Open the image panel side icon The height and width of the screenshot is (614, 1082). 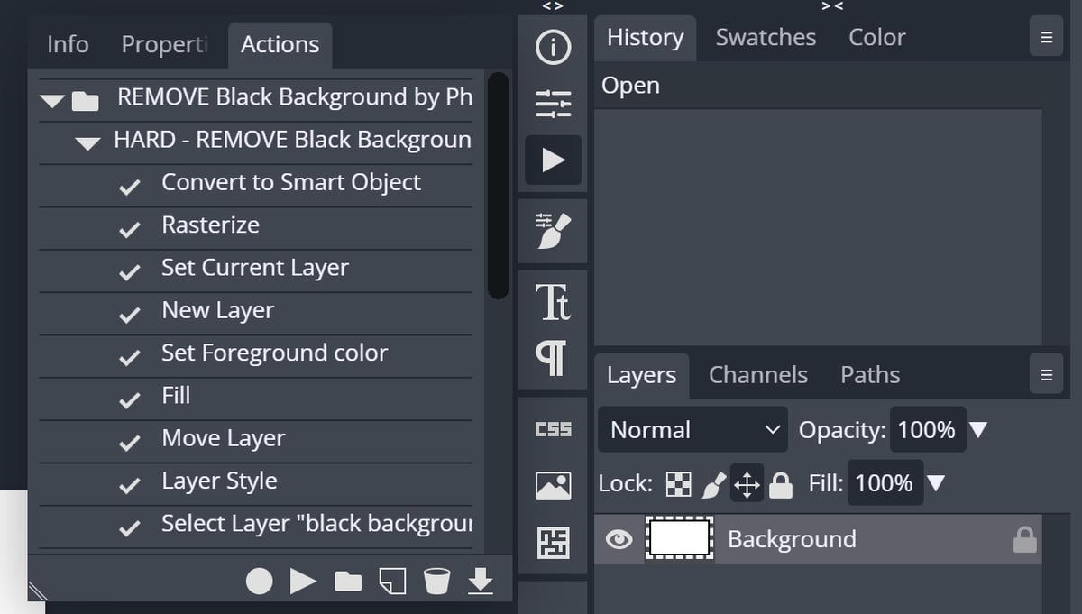[x=553, y=486]
